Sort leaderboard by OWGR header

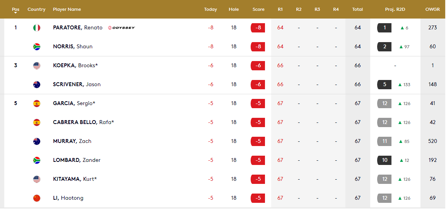(432, 9)
